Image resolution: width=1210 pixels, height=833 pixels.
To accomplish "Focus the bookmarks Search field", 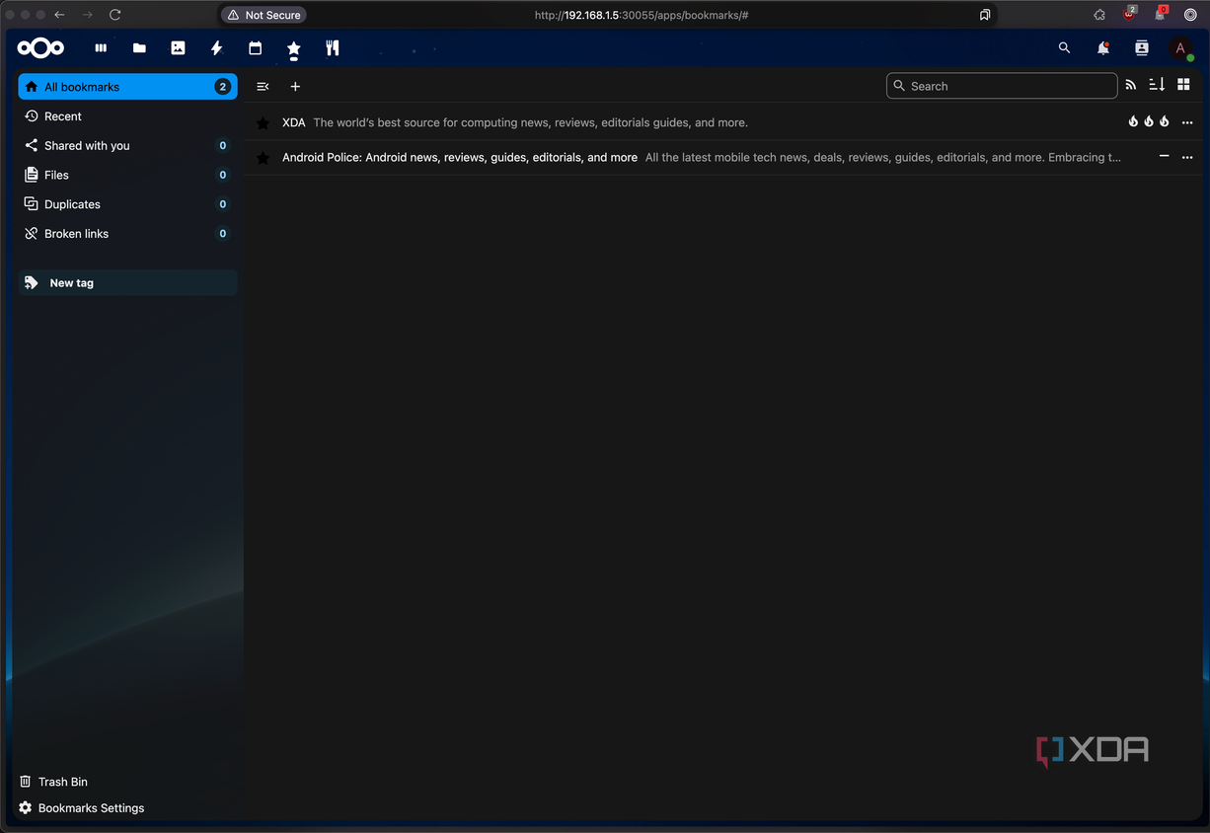I will click(1002, 86).
